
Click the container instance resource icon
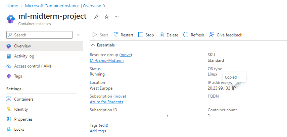11,19
